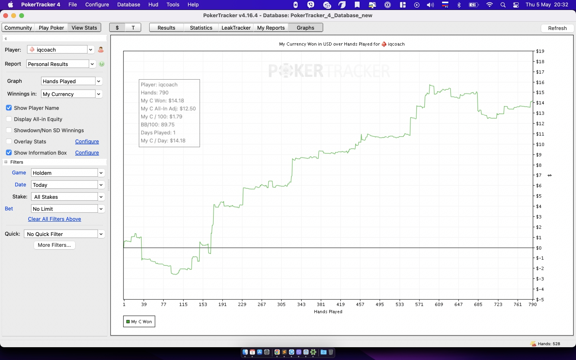Screen dimensions: 576x360
Task: Click Configure link next to Overlay Stats
Action: pyautogui.click(x=87, y=142)
